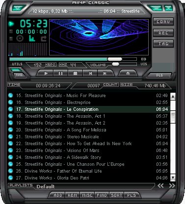Click the spectrum analyzer display
The height and width of the screenshot is (204, 185).
pos(27,50)
